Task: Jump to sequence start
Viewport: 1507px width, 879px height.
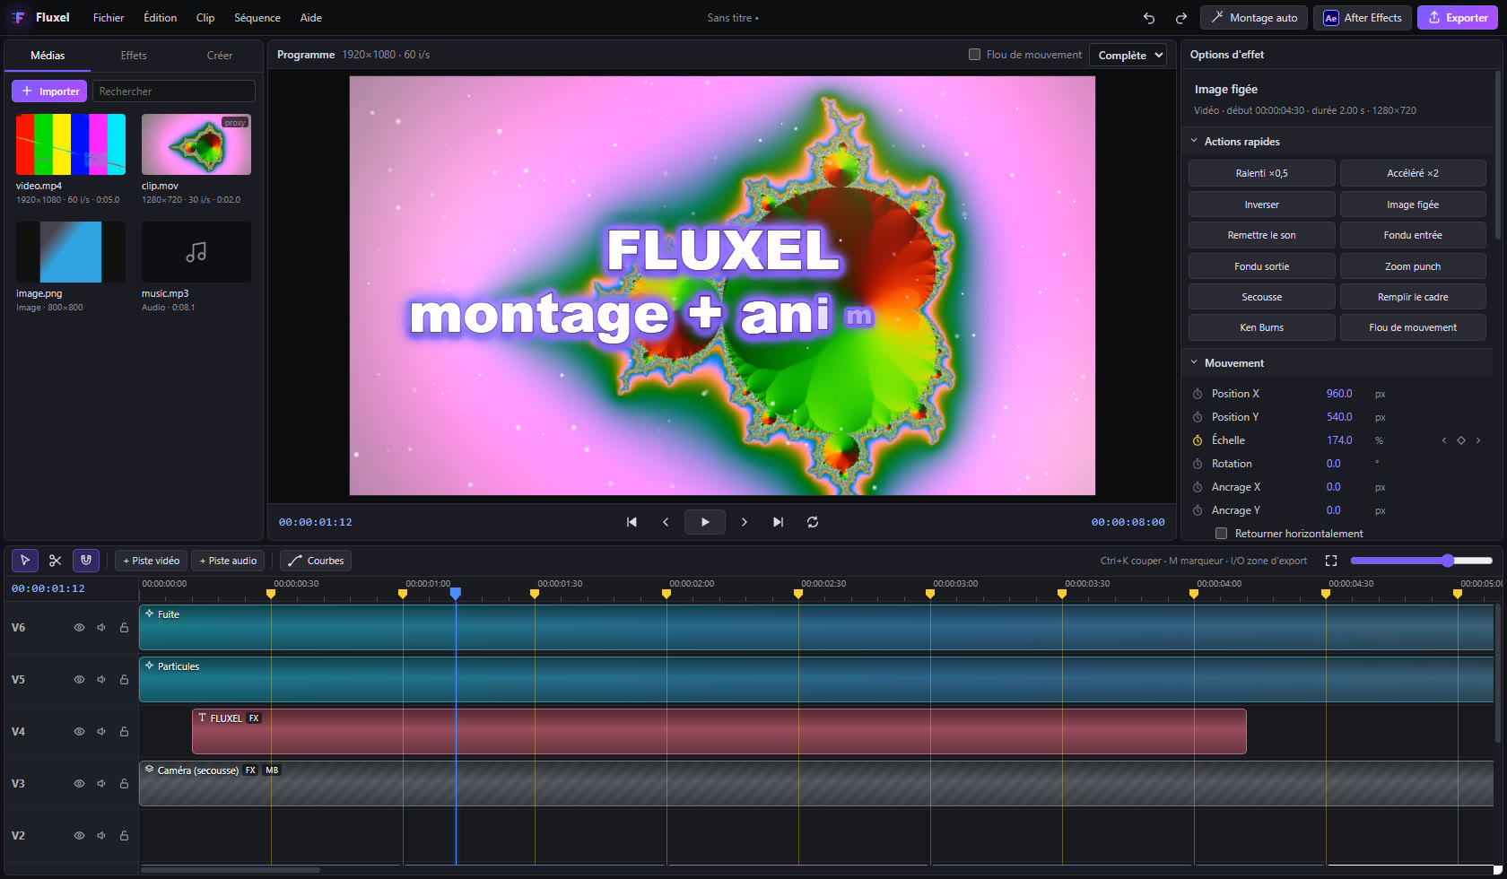Action: coord(632,522)
